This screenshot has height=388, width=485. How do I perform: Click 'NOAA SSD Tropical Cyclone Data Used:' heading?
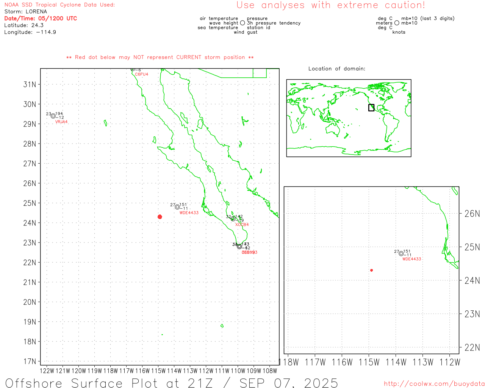pyautogui.click(x=59, y=5)
